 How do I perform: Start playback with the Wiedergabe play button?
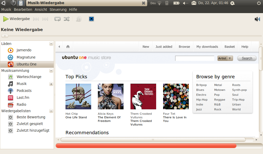pos(16,19)
